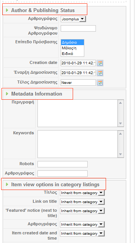The width and height of the screenshot is (136, 243).
Task: Select Ειδικό access level
Action: [x=73, y=54]
